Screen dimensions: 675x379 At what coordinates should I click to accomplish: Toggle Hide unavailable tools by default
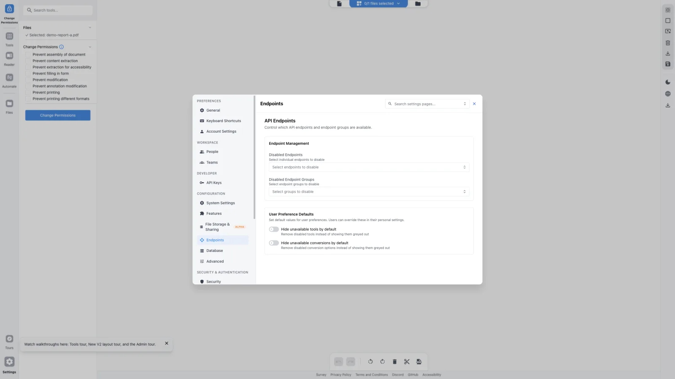pyautogui.click(x=274, y=230)
